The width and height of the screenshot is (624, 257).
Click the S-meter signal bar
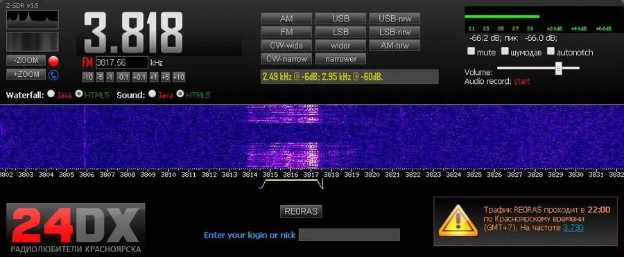tap(502, 17)
